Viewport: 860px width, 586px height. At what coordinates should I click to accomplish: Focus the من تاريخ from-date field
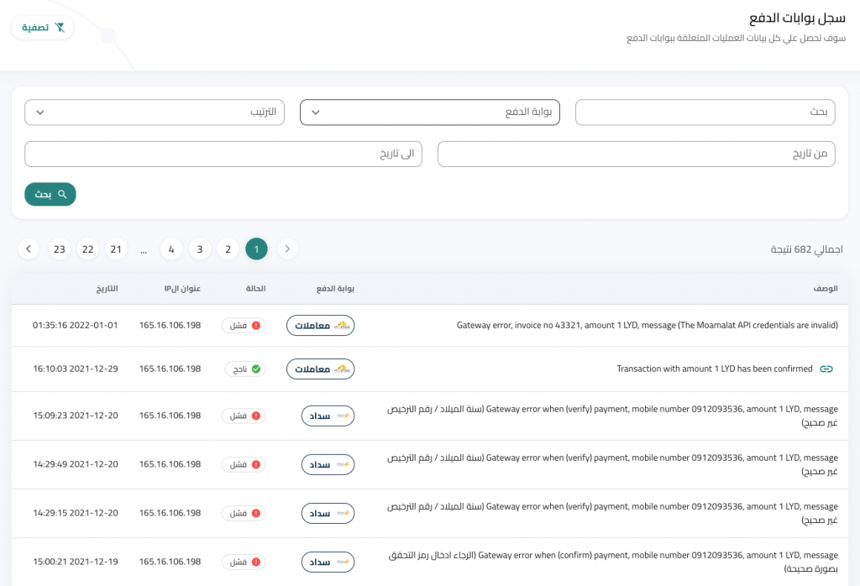point(636,154)
